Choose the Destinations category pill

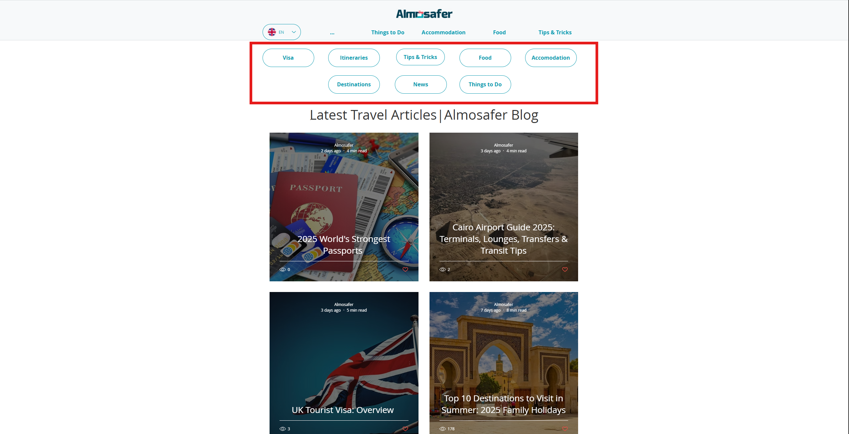[x=354, y=84]
